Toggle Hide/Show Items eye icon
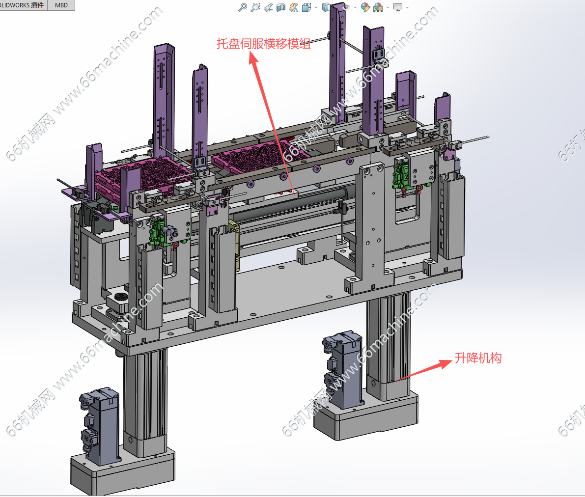This screenshot has height=497, width=585. point(346,7)
